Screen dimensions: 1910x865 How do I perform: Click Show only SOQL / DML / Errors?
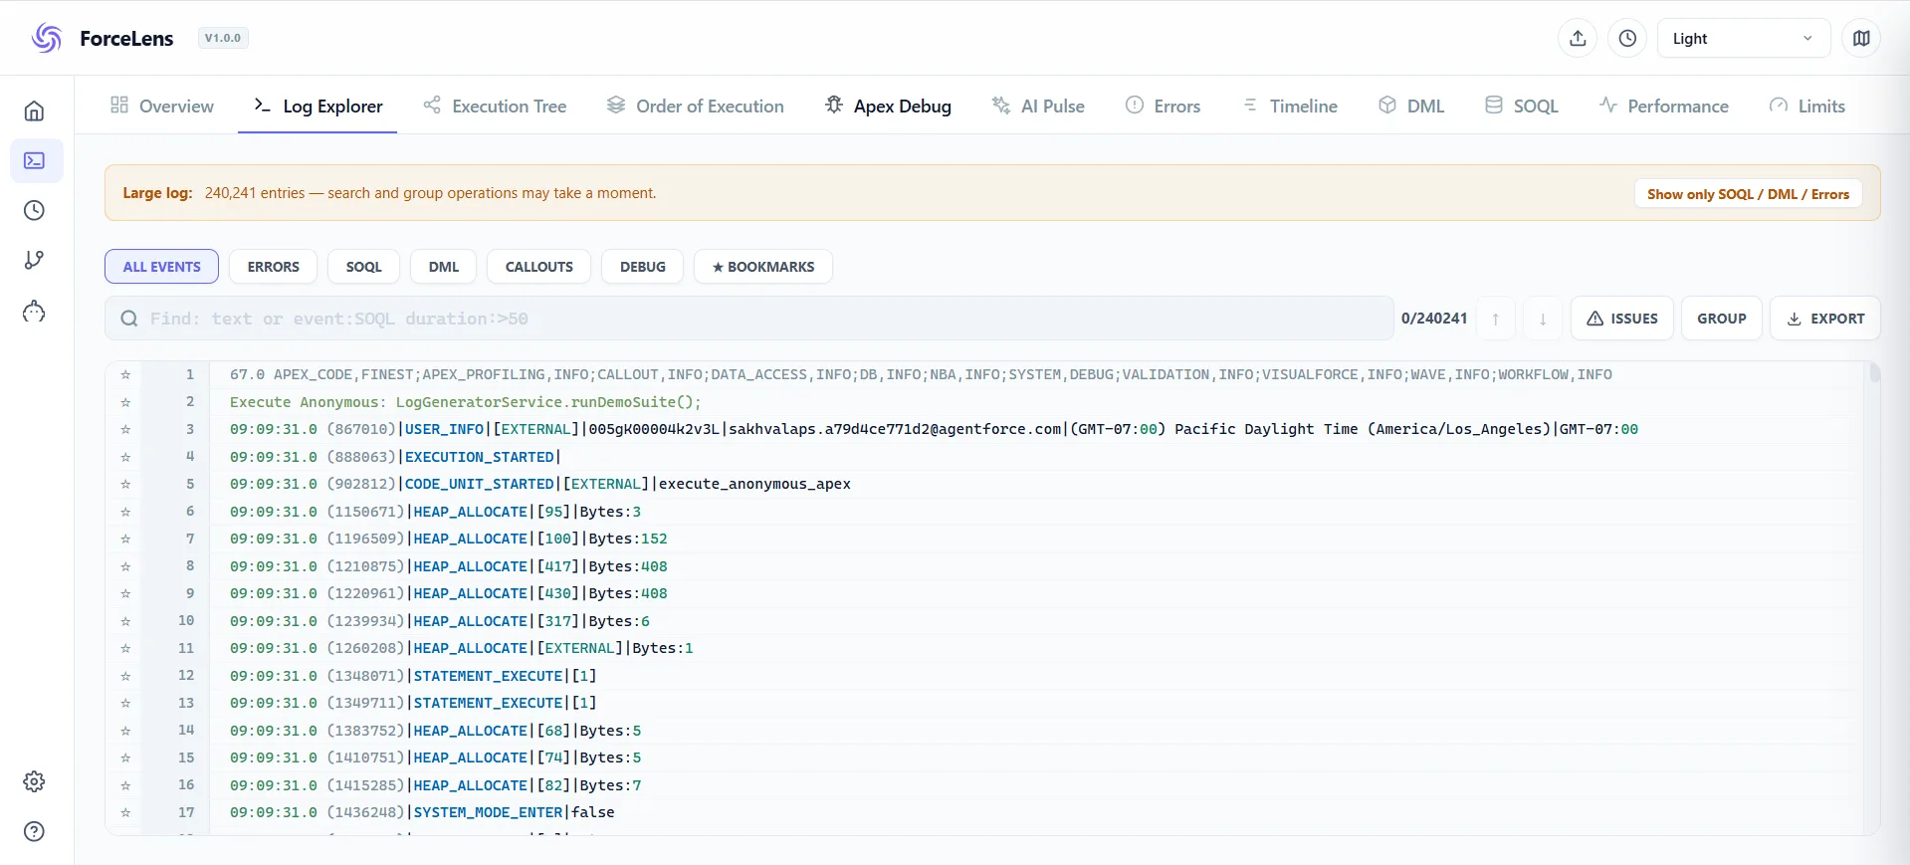pyautogui.click(x=1748, y=193)
